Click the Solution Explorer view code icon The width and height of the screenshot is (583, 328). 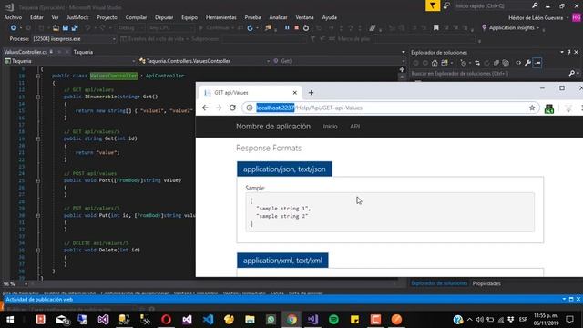[x=518, y=63]
